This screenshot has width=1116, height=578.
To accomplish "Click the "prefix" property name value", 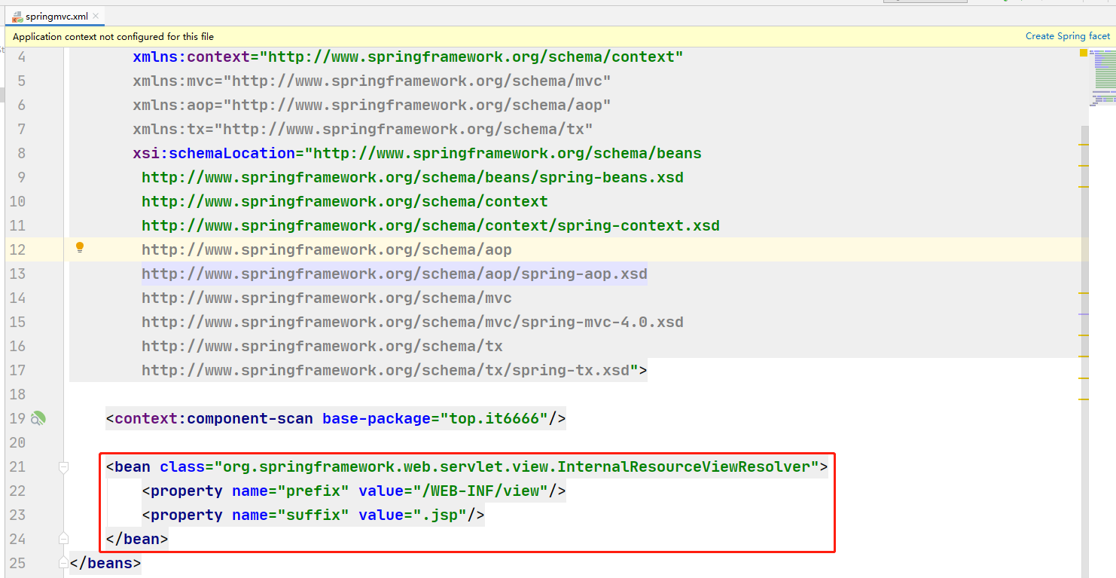I will [x=313, y=491].
